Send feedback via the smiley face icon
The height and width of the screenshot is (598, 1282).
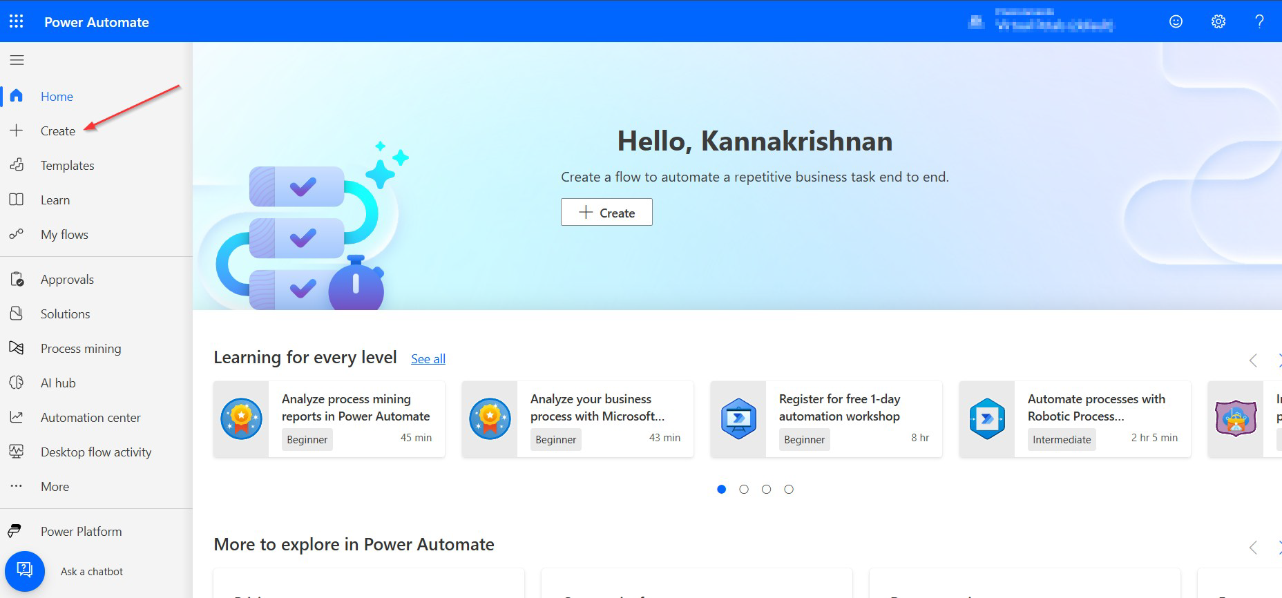tap(1176, 21)
